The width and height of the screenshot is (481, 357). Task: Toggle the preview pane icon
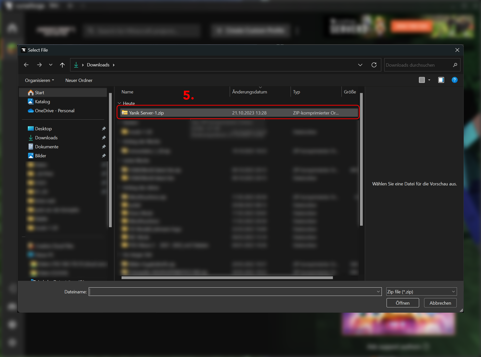pos(441,80)
